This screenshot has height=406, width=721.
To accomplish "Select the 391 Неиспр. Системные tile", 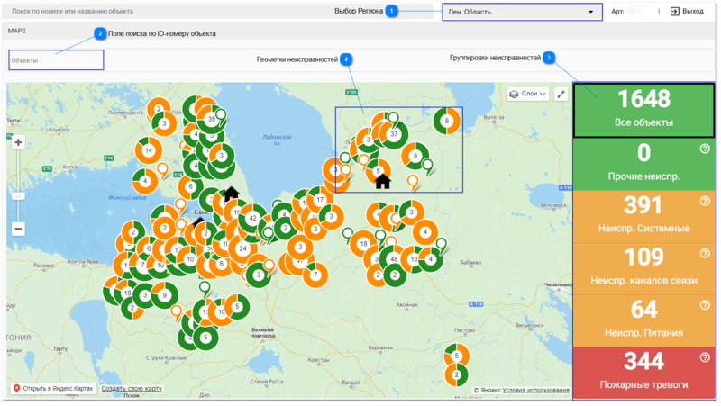I will point(643,216).
